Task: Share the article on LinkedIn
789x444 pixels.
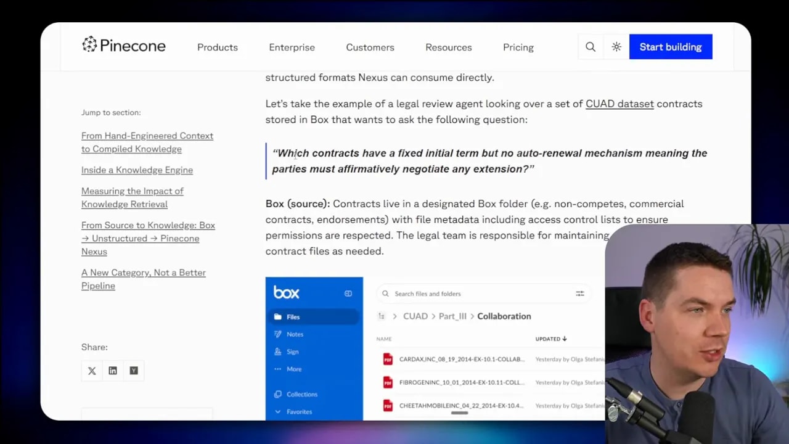Action: (113, 371)
